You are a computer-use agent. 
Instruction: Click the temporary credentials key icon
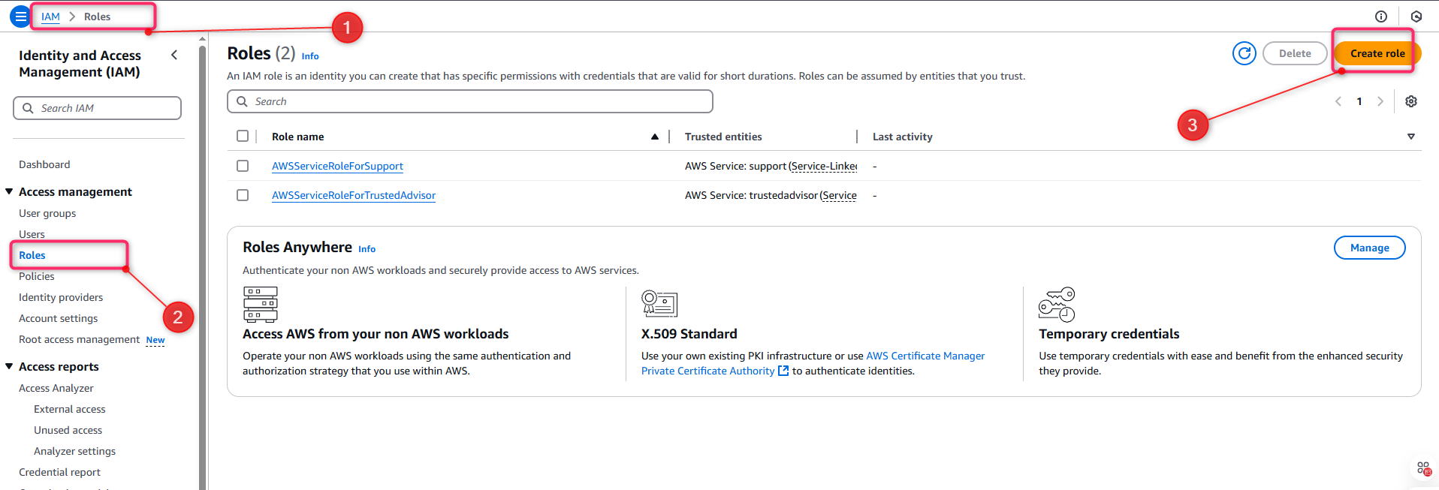1057,304
